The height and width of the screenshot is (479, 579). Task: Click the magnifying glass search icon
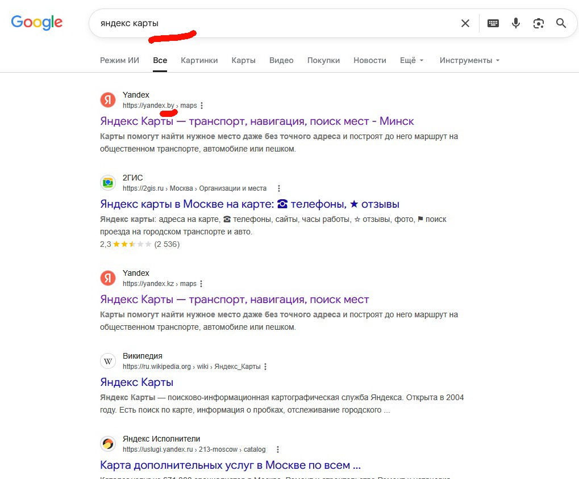point(561,23)
